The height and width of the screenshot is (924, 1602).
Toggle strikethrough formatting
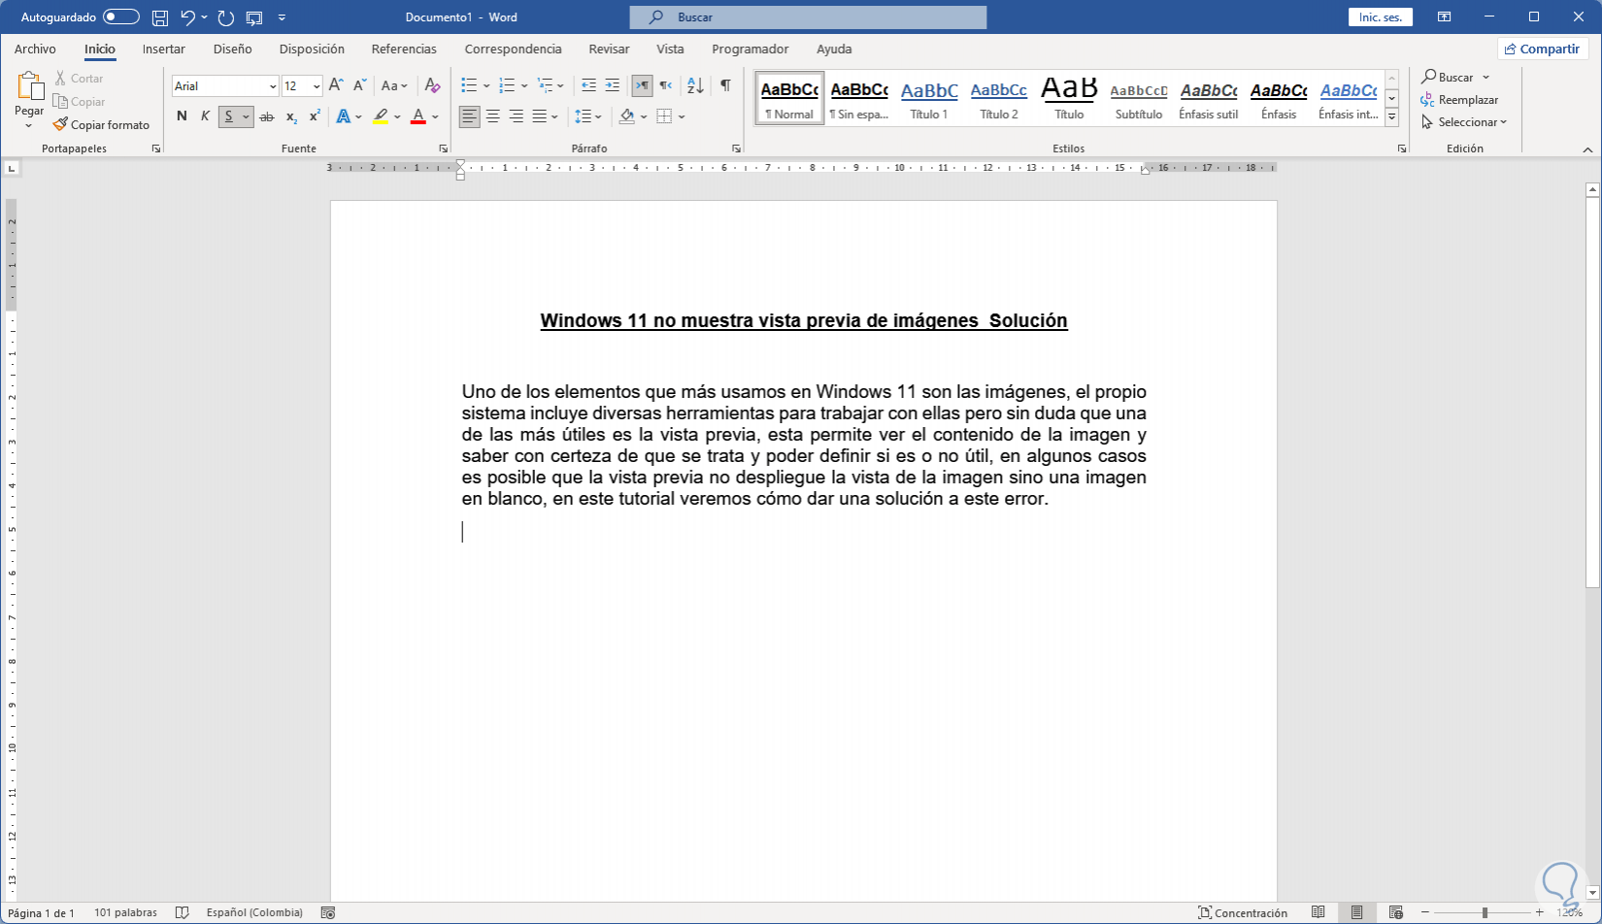click(267, 116)
